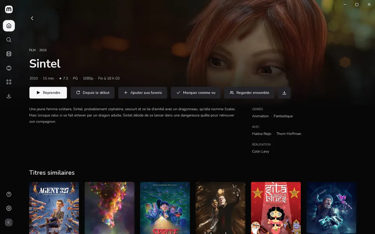Open the user profile avatar C
The height and width of the screenshot is (234, 375).
click(x=9, y=222)
